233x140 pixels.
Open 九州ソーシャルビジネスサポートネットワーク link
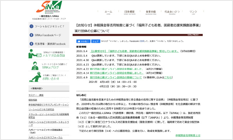click(x=49, y=124)
